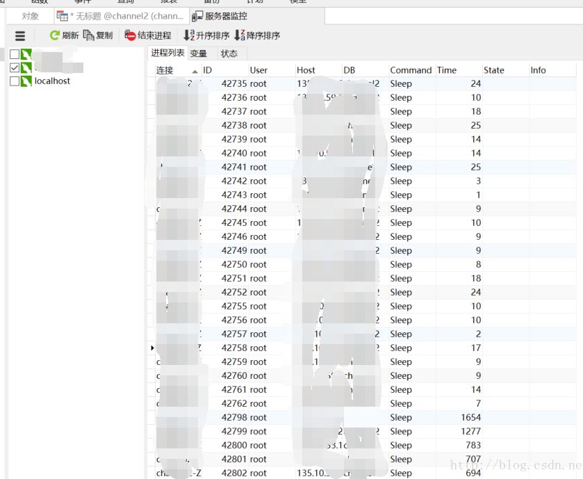
Task: Open the 对象 tab
Action: (31, 16)
